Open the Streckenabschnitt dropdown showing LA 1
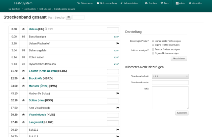The height and width of the screenshot is (137, 212). (170, 76)
